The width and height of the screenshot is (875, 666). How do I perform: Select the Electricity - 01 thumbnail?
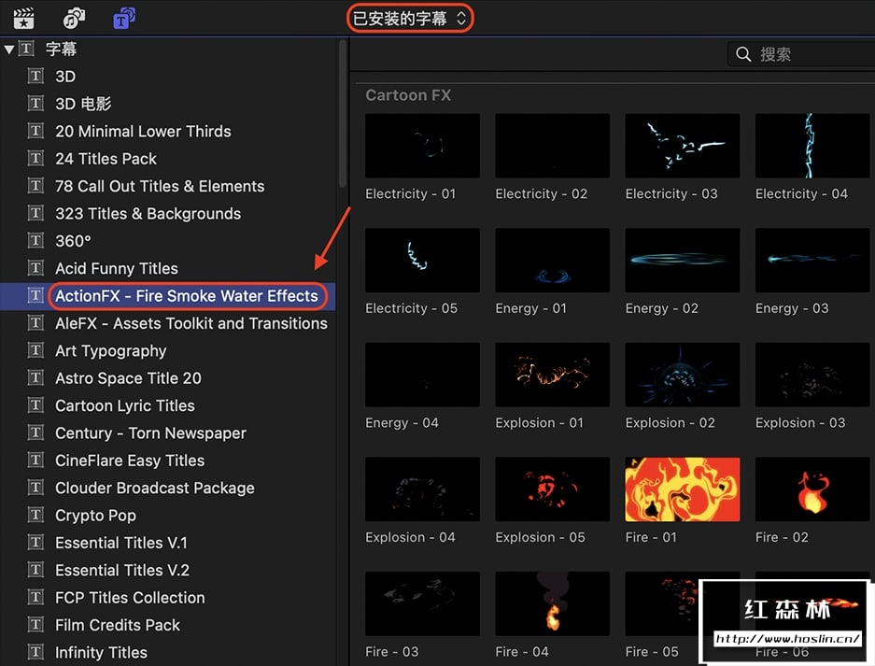(x=422, y=146)
